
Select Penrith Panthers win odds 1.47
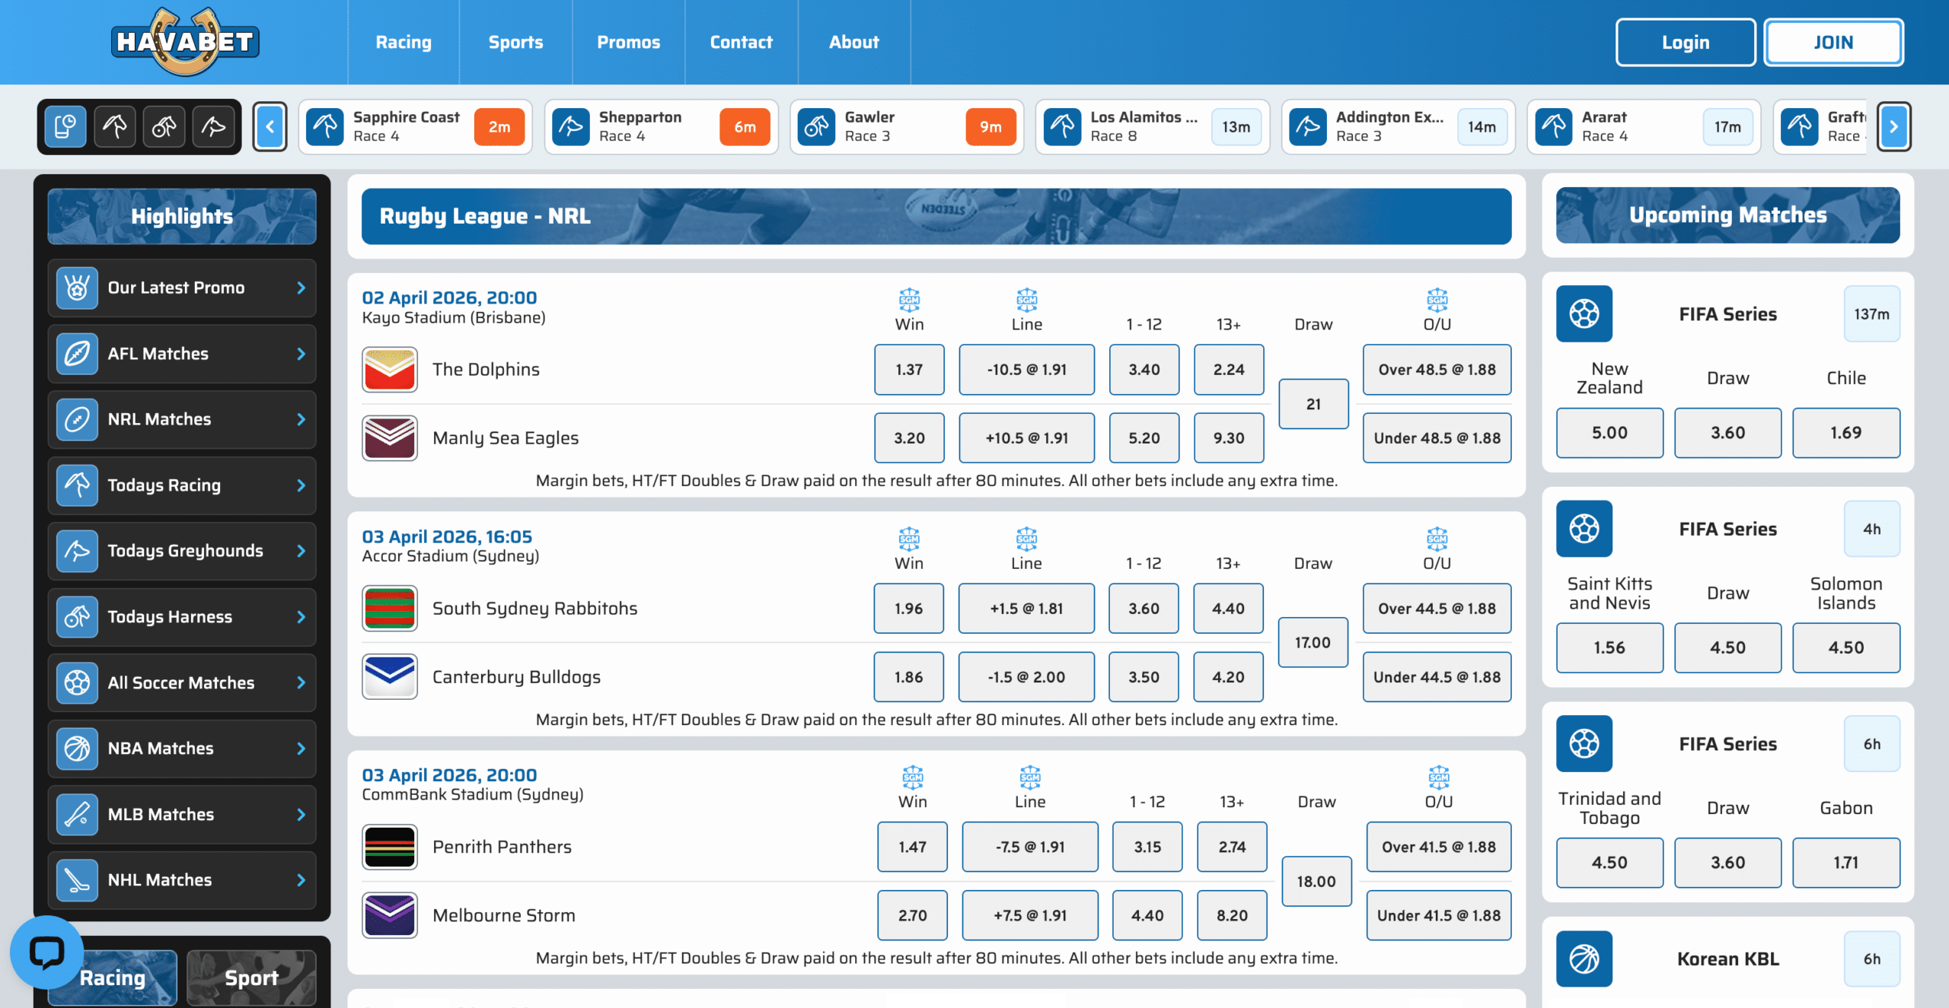912,847
